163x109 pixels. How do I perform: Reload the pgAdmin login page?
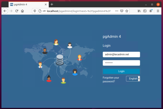pos(17,11)
